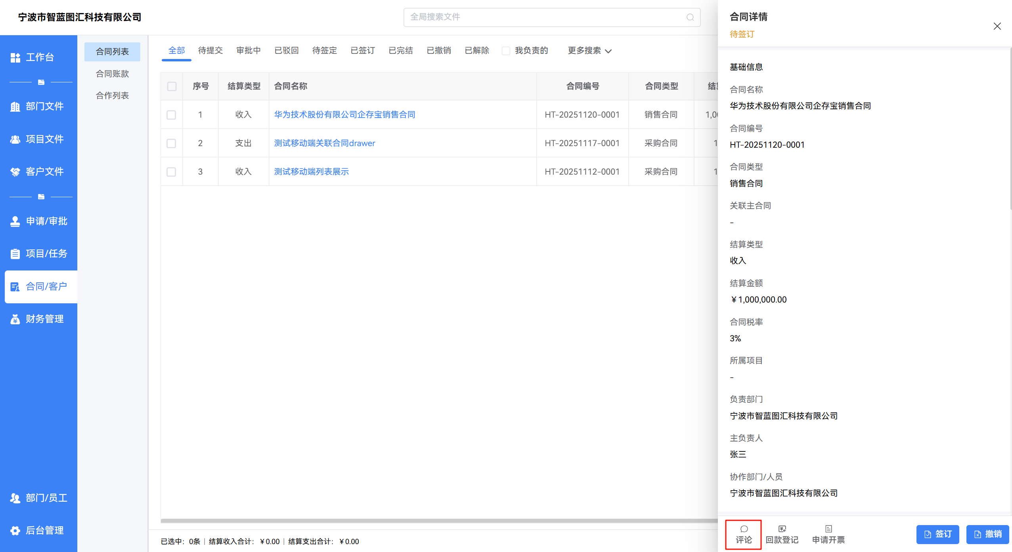
Task: Open 测试移动端列表展示 contract link
Action: [312, 172]
